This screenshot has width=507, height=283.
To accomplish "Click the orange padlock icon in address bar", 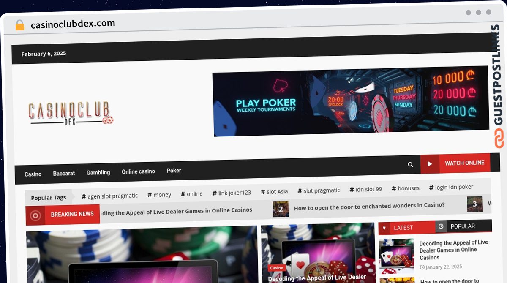I will [20, 25].
